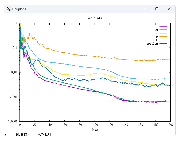
Task: Click the 'Time' x-axis label
Action: click(x=95, y=130)
